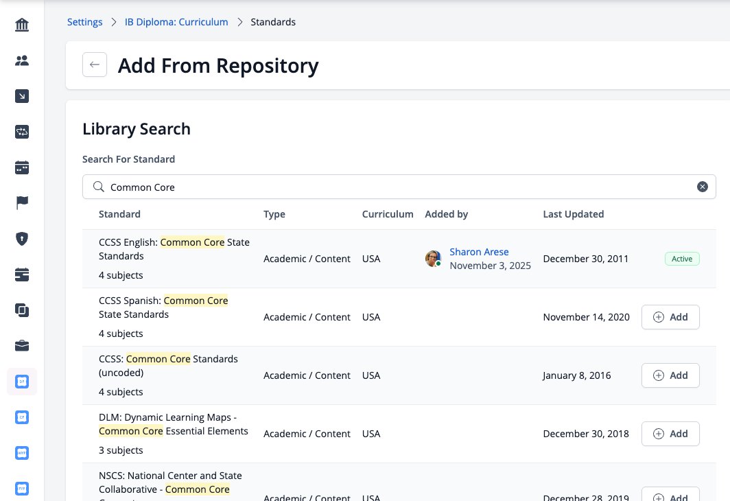The width and height of the screenshot is (730, 501).
Task: Select DLM: Dynamic Learning Maps title
Action: [x=173, y=424]
